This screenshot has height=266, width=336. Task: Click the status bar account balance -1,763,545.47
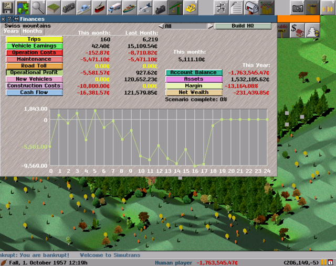(x=217, y=262)
